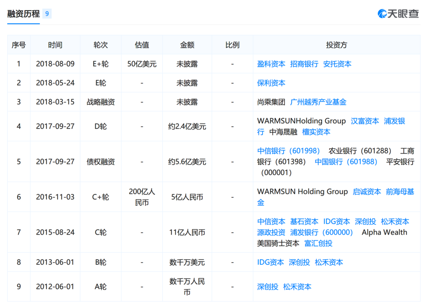
Task: Open the 基石资本 investor page
Action: click(x=304, y=222)
